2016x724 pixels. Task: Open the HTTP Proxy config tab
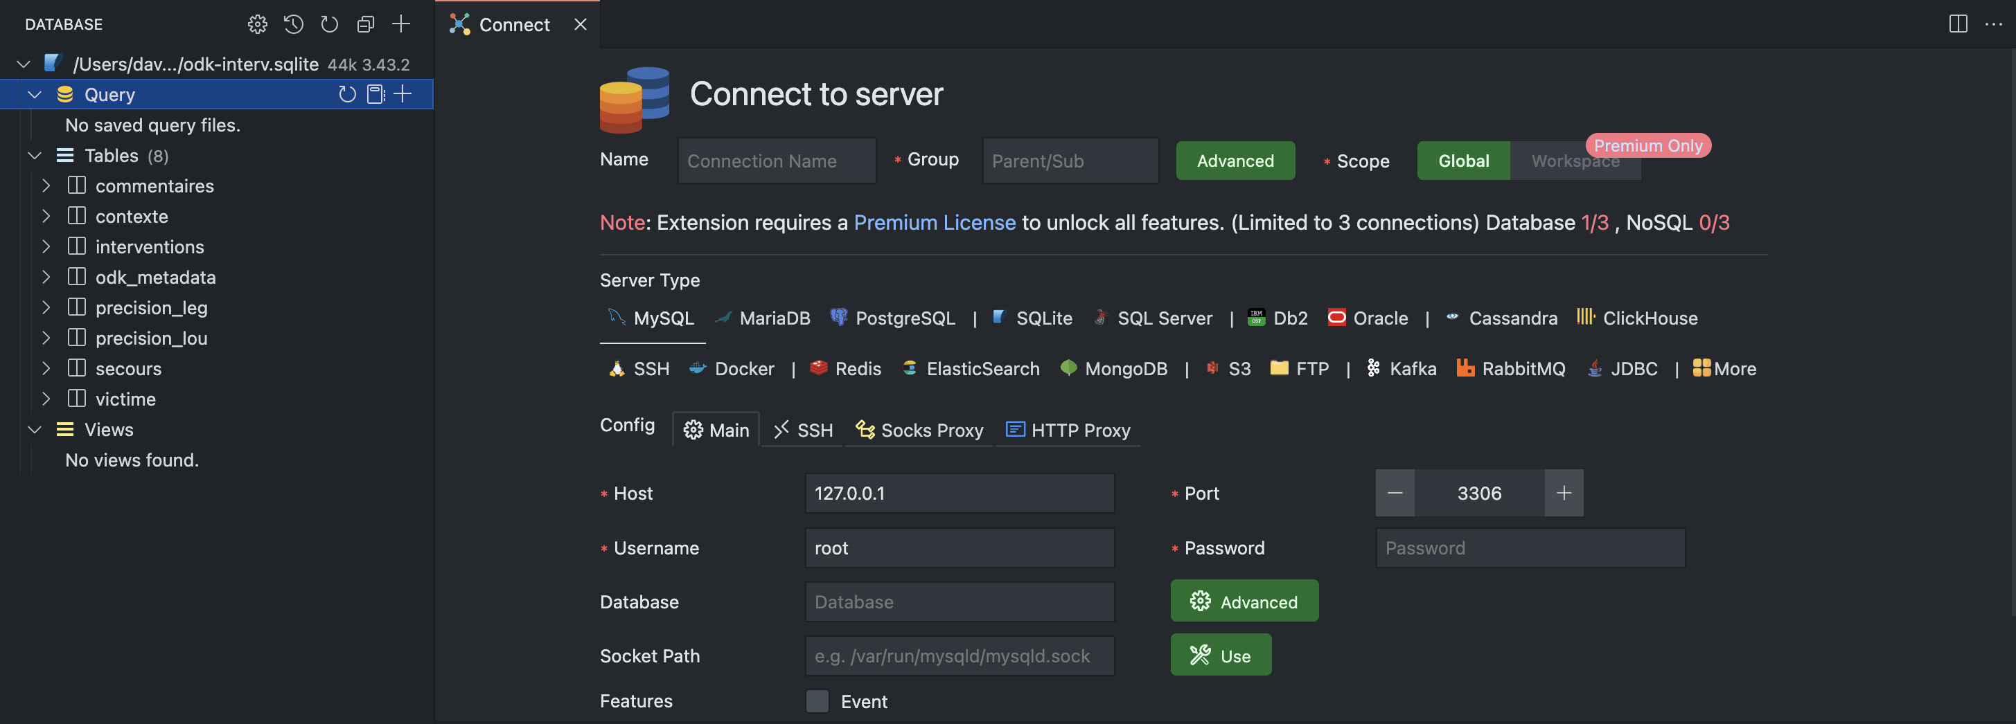pyautogui.click(x=1068, y=431)
